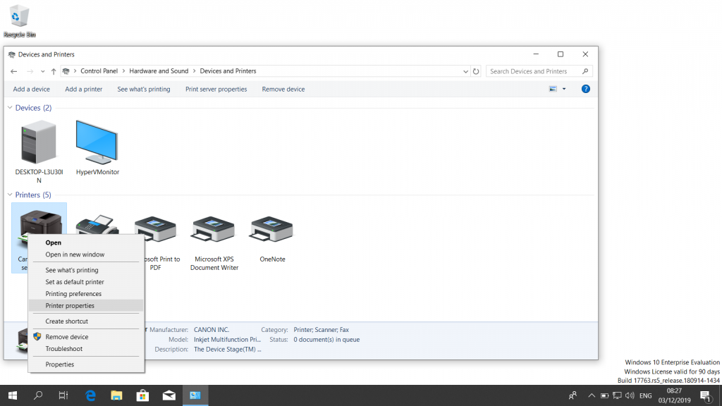Select Troubleshoot from the context menu
The width and height of the screenshot is (722, 406).
click(86, 349)
